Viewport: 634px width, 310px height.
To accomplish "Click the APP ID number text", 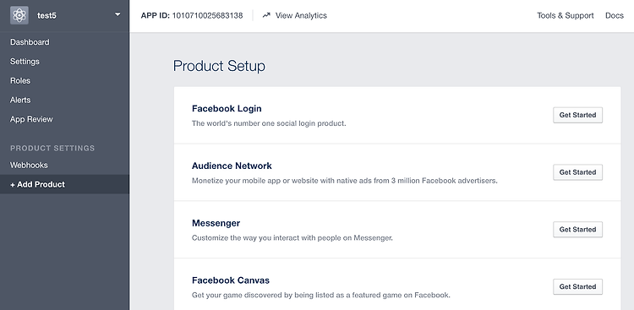I will click(207, 16).
